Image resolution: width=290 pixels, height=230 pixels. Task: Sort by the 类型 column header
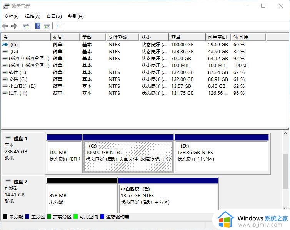(x=93, y=37)
